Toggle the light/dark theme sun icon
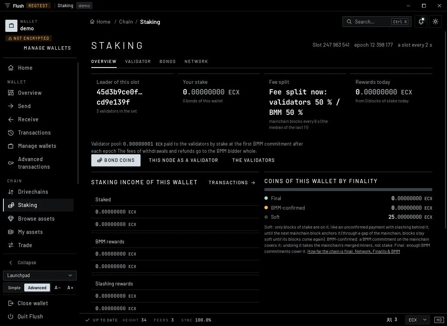The image size is (447, 326). pyautogui.click(x=435, y=22)
